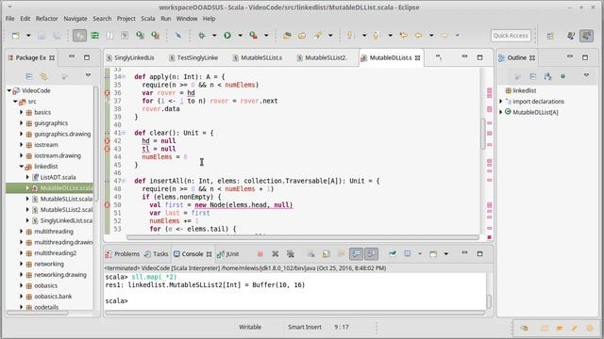604x339 pixels.
Task: Click the console vertical scrollbar
Action: tap(489, 301)
